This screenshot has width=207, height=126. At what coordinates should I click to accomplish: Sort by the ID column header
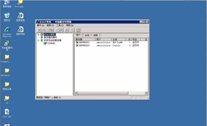129,39
